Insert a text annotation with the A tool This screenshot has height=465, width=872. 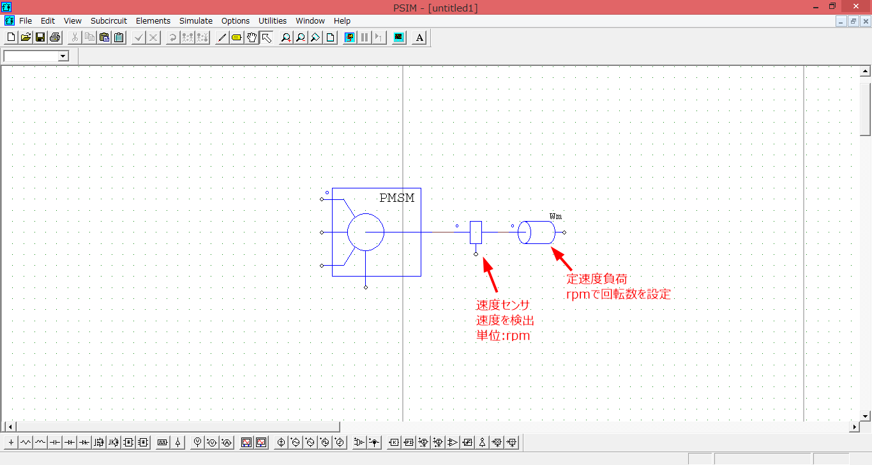(x=419, y=37)
